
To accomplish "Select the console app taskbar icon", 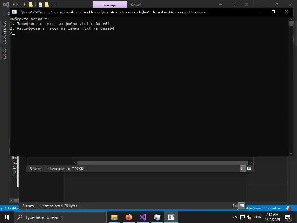I will pos(171,217).
